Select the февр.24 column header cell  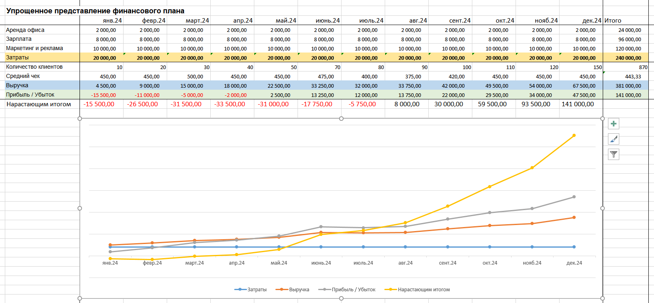(145, 20)
